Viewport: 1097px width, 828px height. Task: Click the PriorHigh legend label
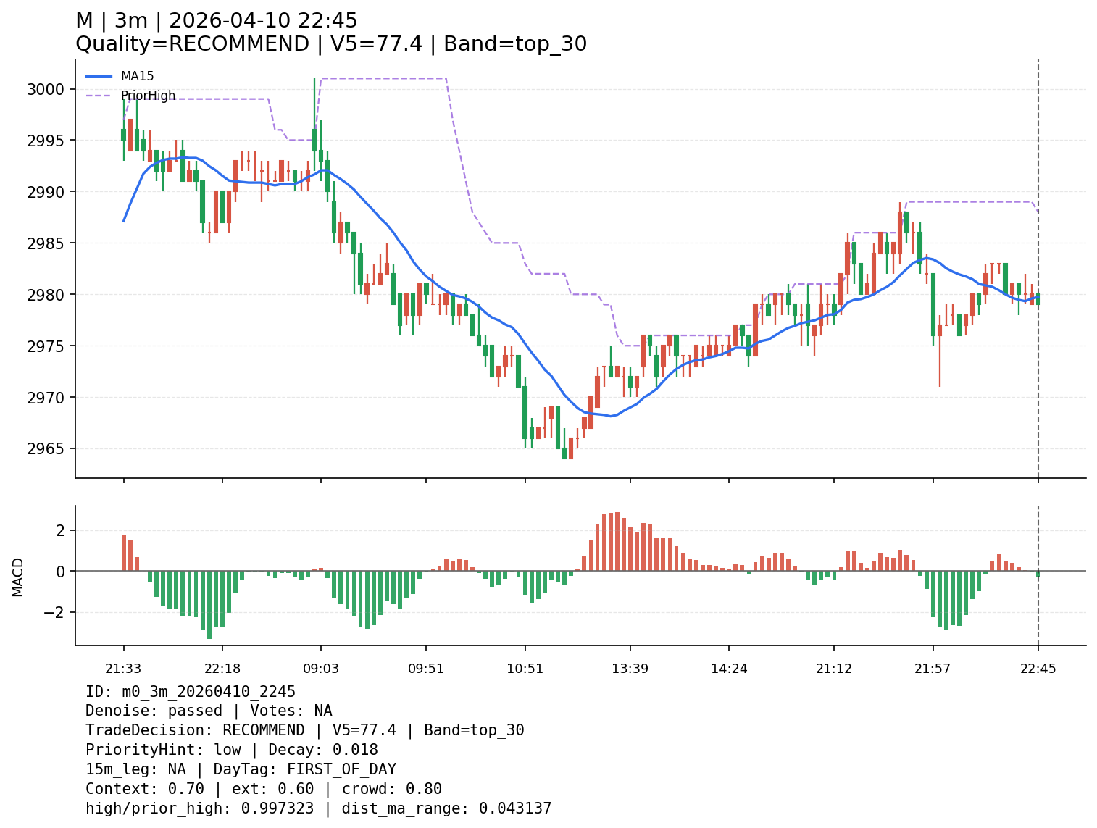point(148,96)
